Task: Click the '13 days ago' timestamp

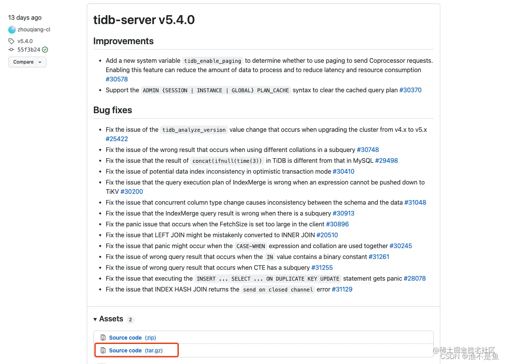Action: 25,17
